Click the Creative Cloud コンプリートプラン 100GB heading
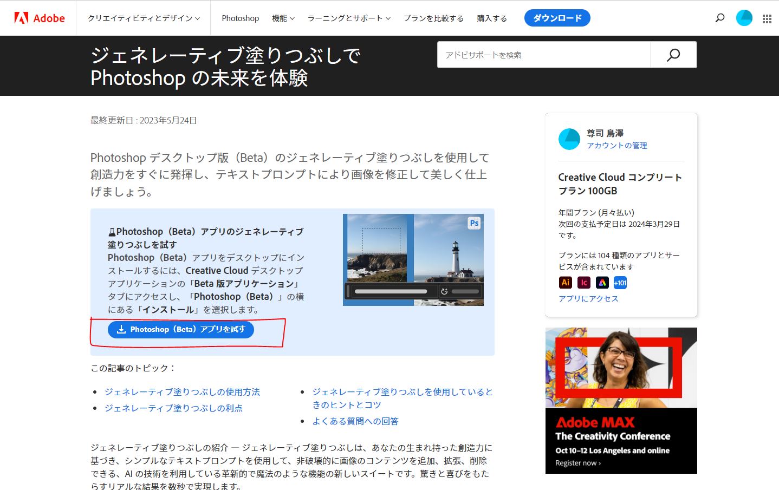This screenshot has width=779, height=490. pos(620,184)
